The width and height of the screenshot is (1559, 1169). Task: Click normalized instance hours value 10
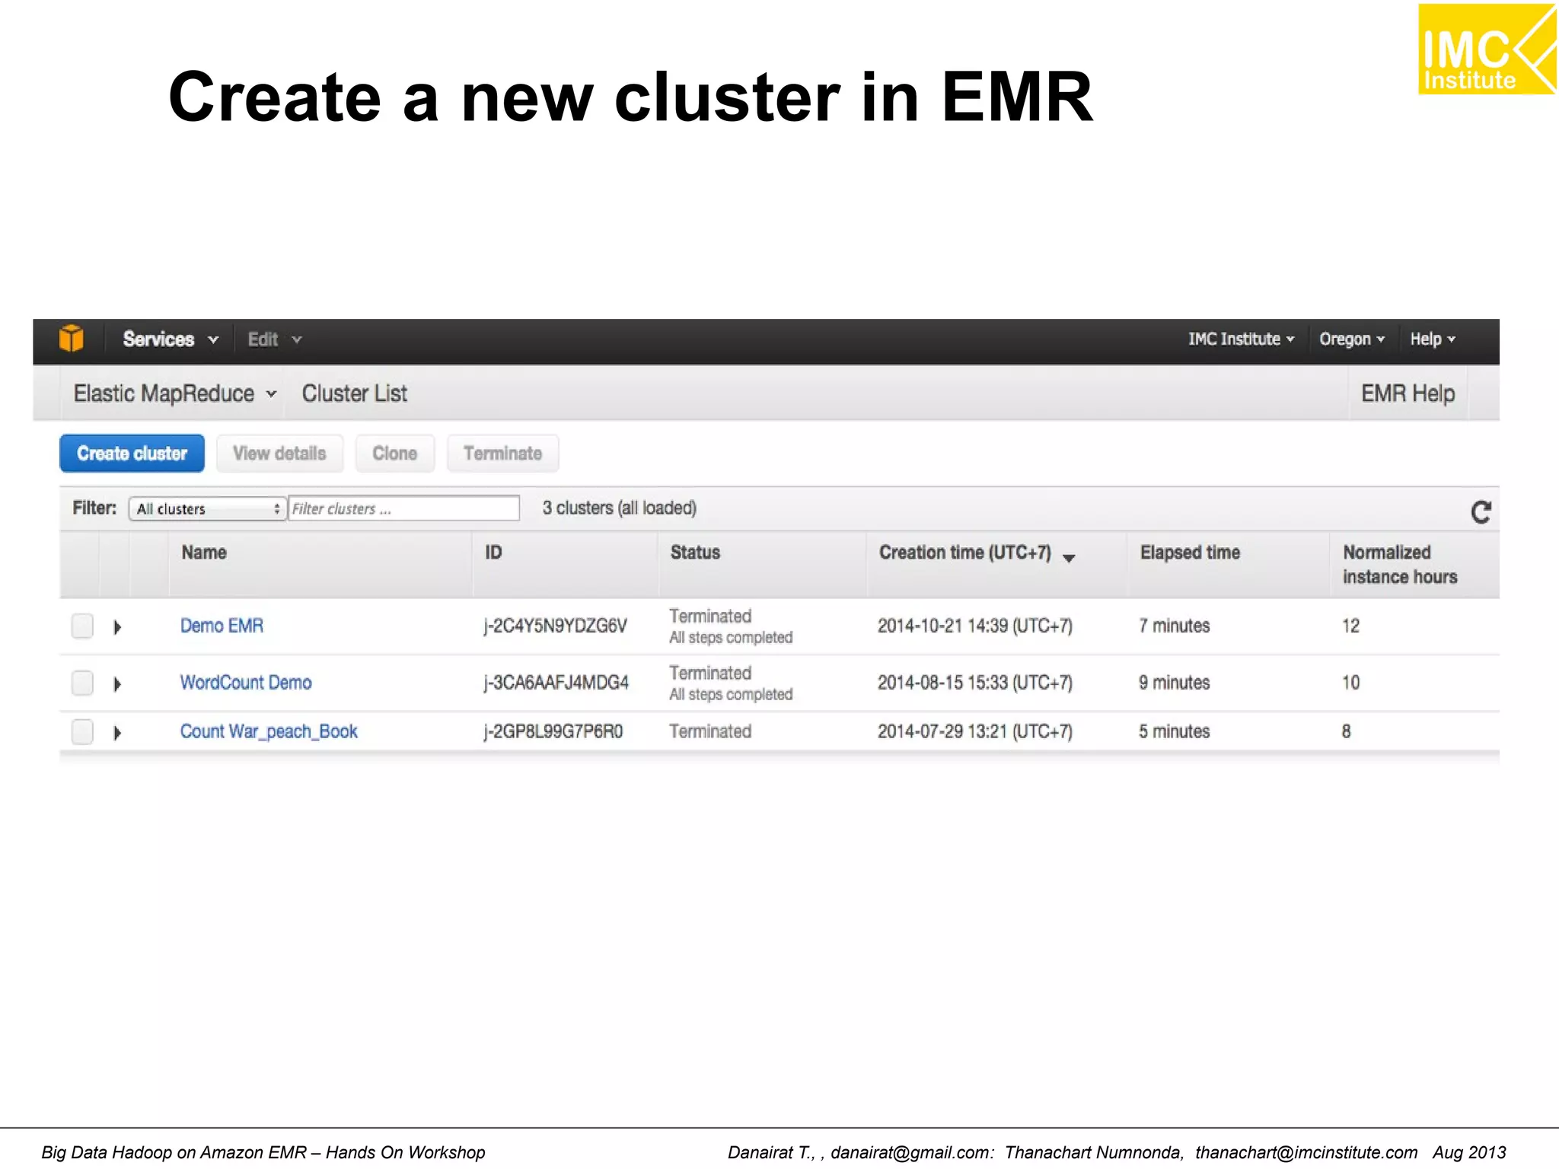[x=1350, y=683]
